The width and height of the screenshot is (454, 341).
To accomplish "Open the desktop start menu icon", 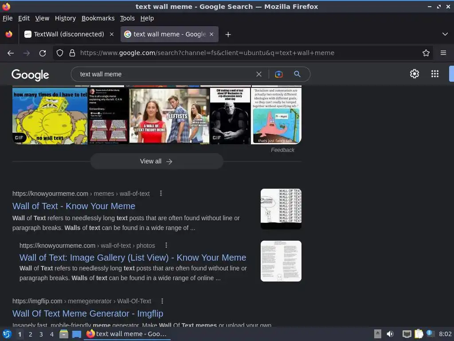I will point(7,334).
